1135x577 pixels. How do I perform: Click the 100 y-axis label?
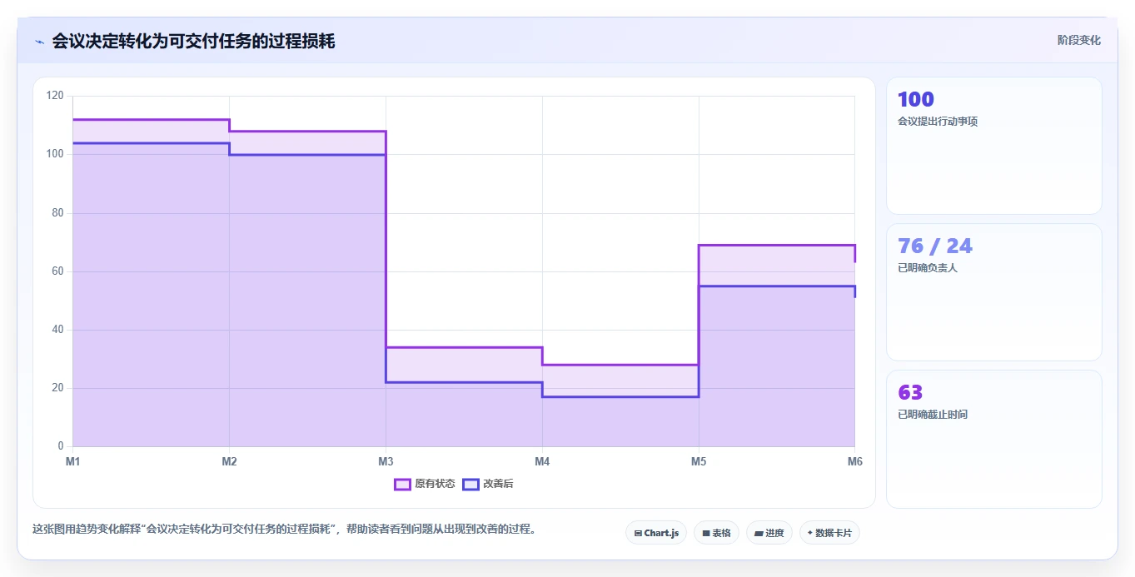point(55,154)
